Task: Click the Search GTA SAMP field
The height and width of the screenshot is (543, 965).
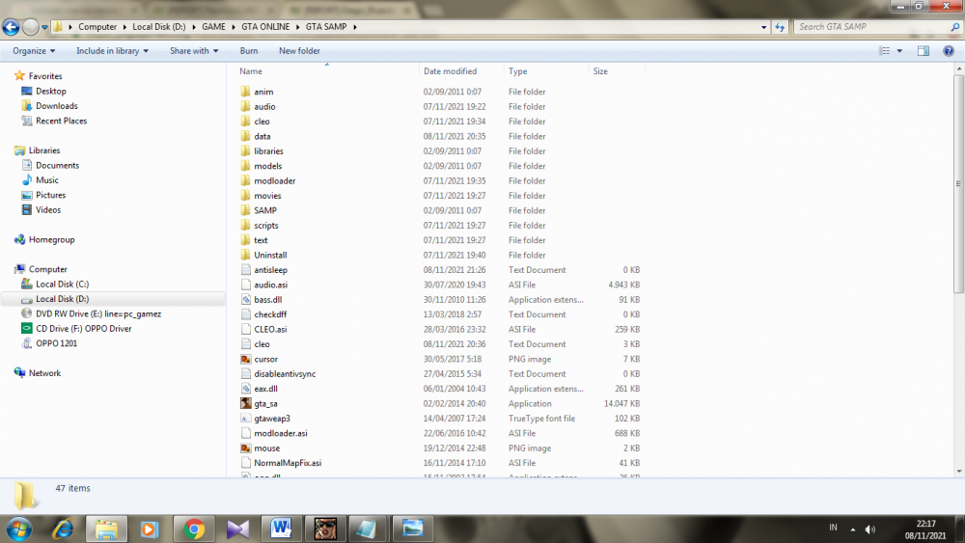Action: pos(872,27)
